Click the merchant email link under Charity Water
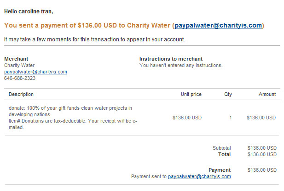Screen dimensions: 284x191 click(x=35, y=72)
